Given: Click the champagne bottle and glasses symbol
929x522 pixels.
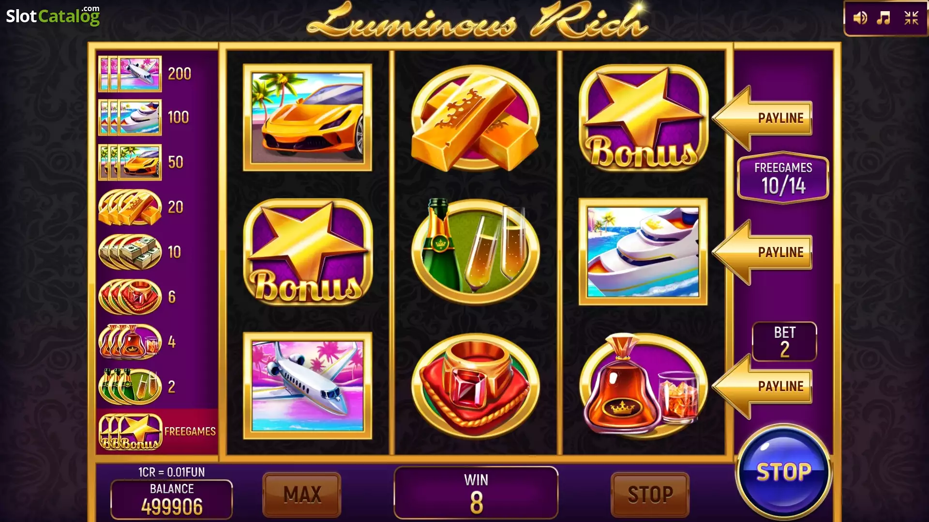Looking at the screenshot, I should [x=475, y=251].
